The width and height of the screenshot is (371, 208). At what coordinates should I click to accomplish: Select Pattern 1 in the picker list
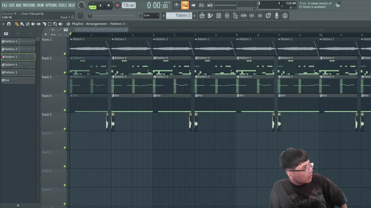[18, 42]
